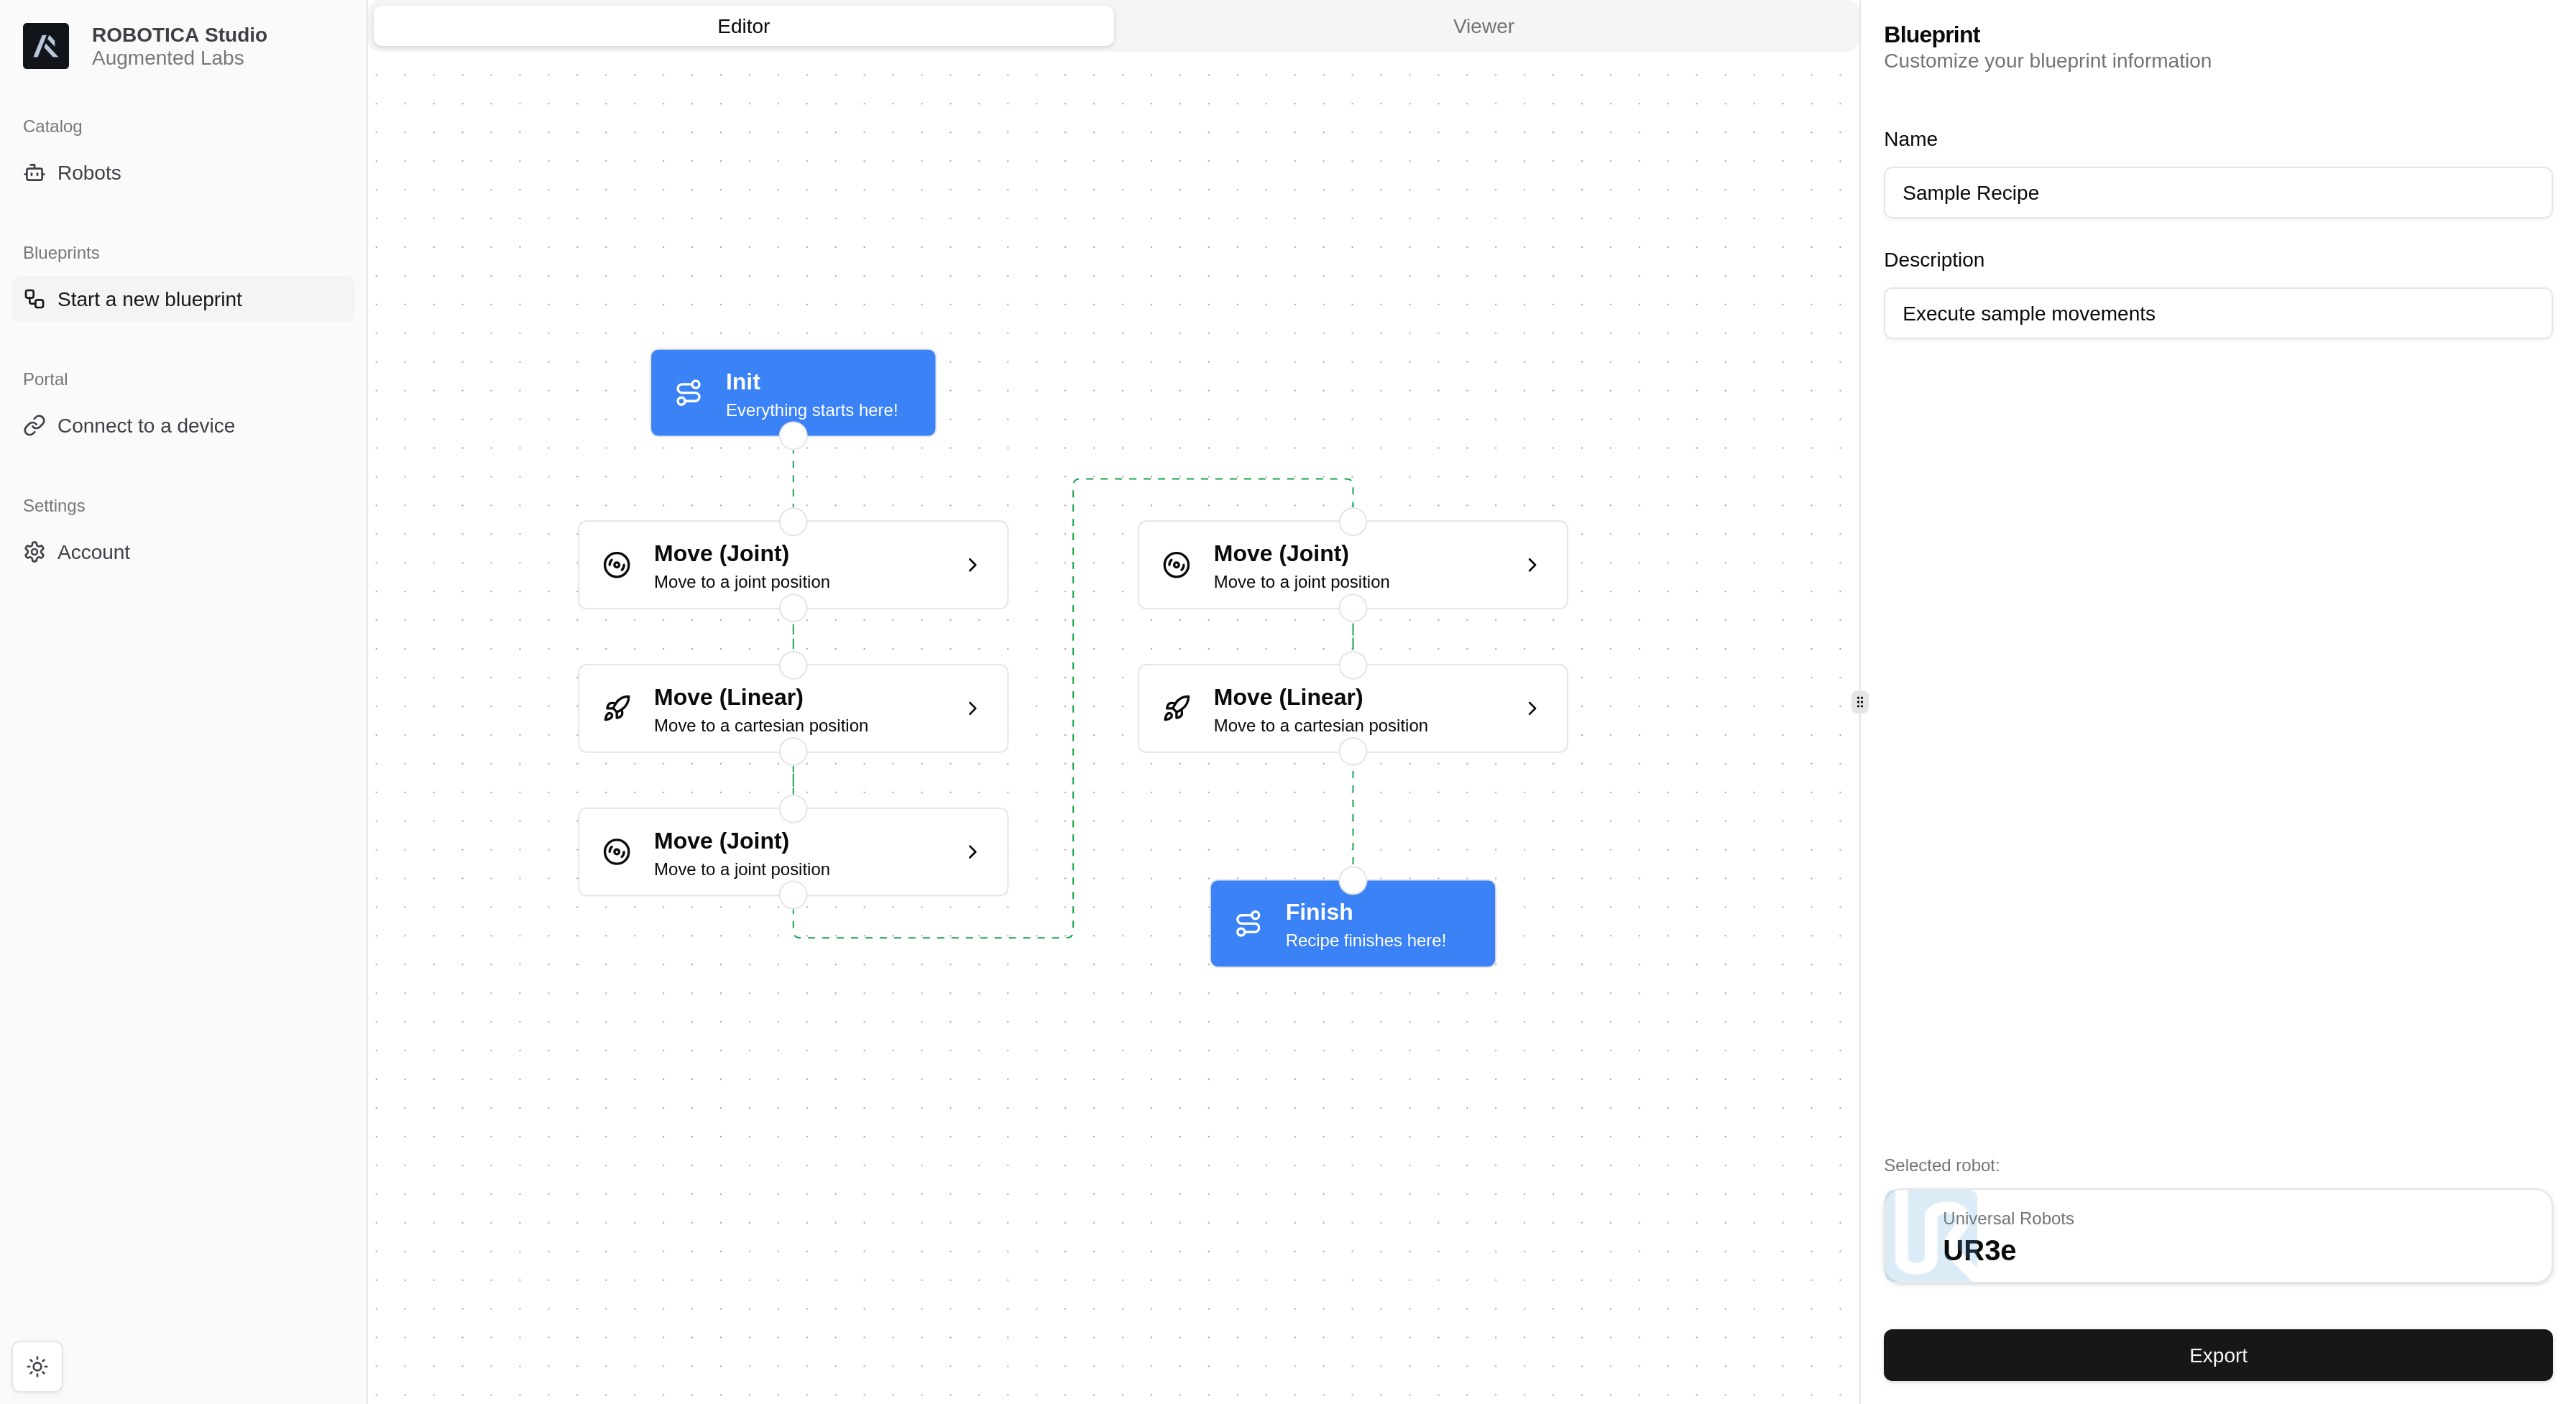
Task: Expand the right Move (Linear) node chevron
Action: 1532,708
